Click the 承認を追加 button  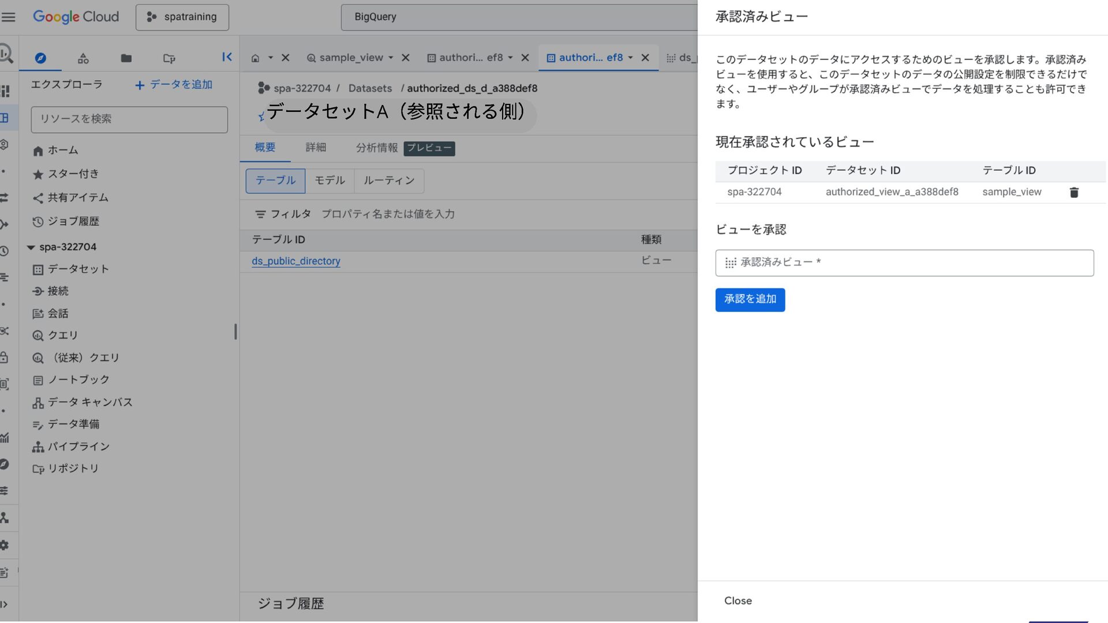(x=750, y=299)
